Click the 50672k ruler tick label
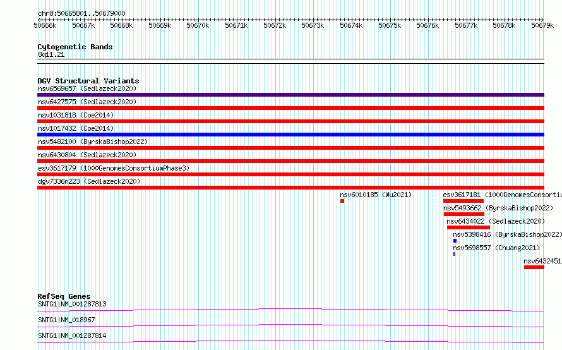This screenshot has width=562, height=350. 275,25
